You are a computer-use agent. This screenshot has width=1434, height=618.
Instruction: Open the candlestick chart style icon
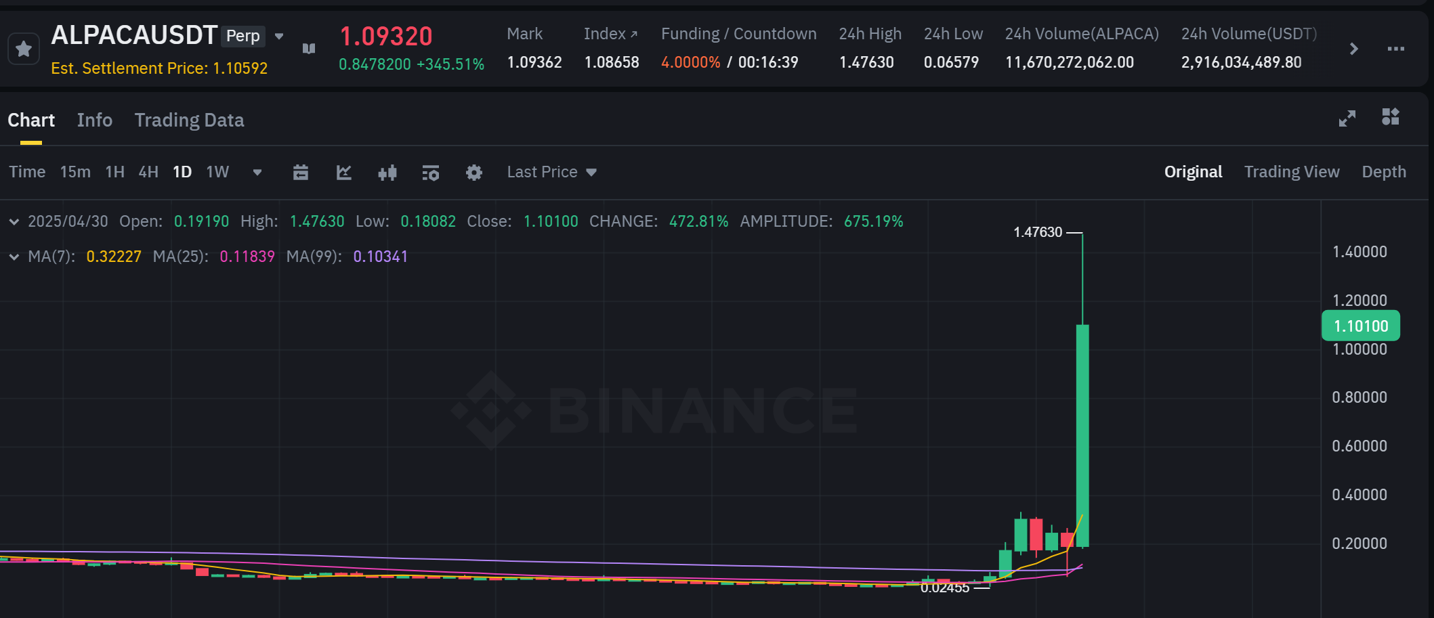[387, 173]
